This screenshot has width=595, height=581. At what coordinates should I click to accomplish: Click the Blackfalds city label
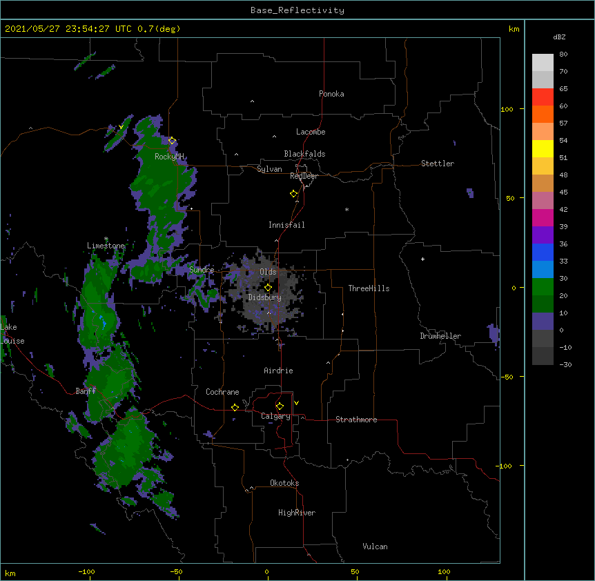coord(304,154)
